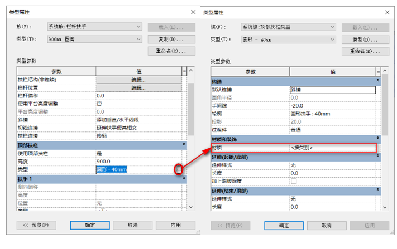397x249 pixels.
Task: Click the 过渡件 value 普通
Action: [333, 130]
